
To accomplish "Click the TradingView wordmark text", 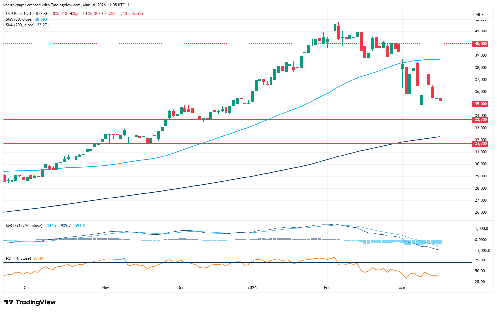I will tap(36, 302).
